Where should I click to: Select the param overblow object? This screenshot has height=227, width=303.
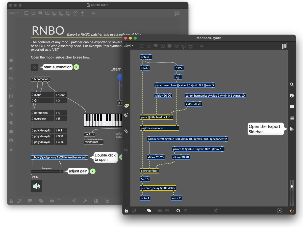tap(185, 85)
